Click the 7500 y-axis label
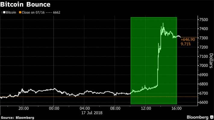 204,20
